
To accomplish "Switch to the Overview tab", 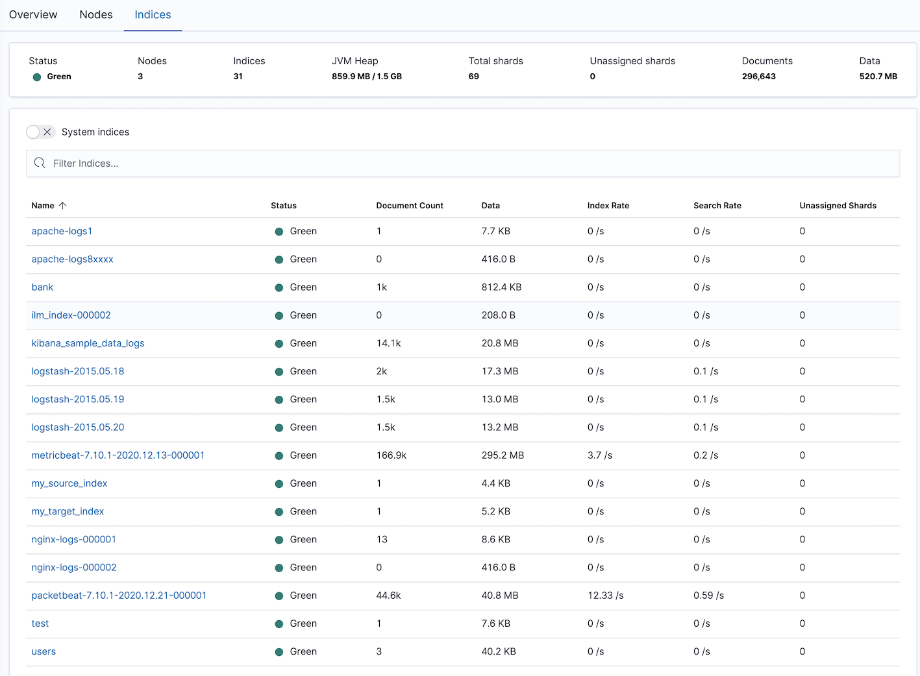I will 33,14.
